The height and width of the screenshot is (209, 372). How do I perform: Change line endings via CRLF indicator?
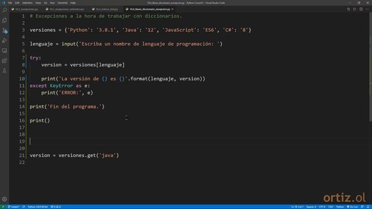point(331,207)
